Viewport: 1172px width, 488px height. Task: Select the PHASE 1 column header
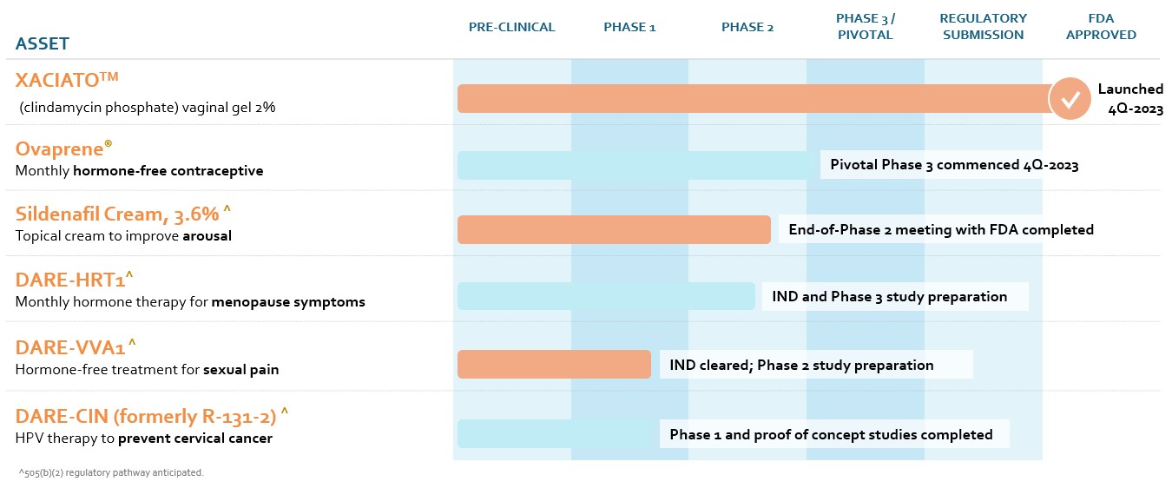629,27
